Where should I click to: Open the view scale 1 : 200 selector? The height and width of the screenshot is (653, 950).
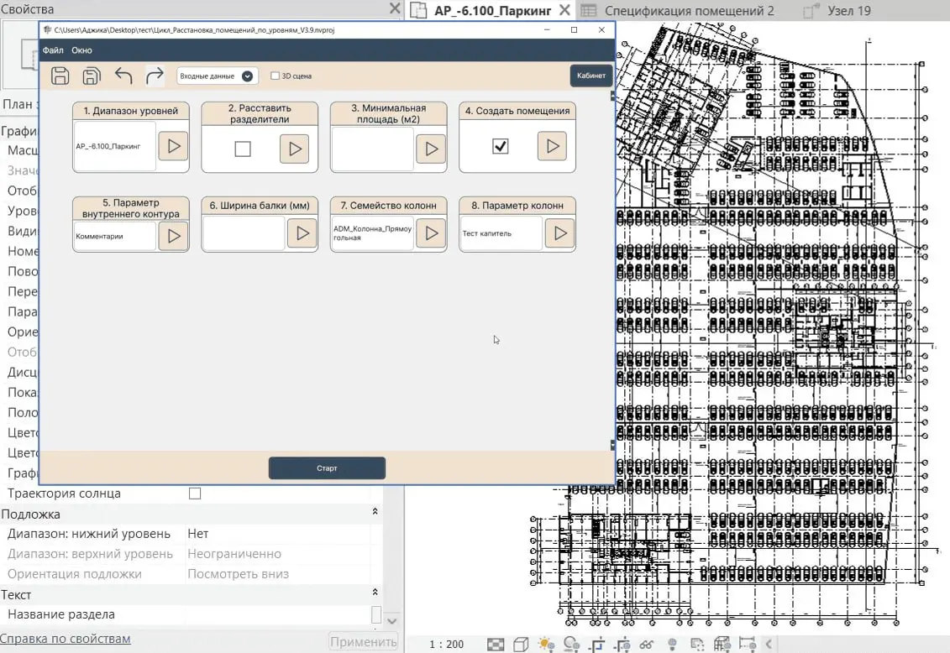coord(447,645)
